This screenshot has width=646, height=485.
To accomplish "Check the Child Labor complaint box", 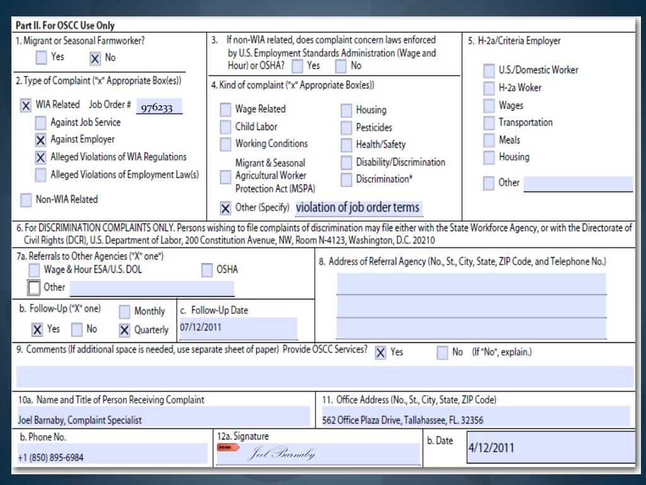I will 225,127.
